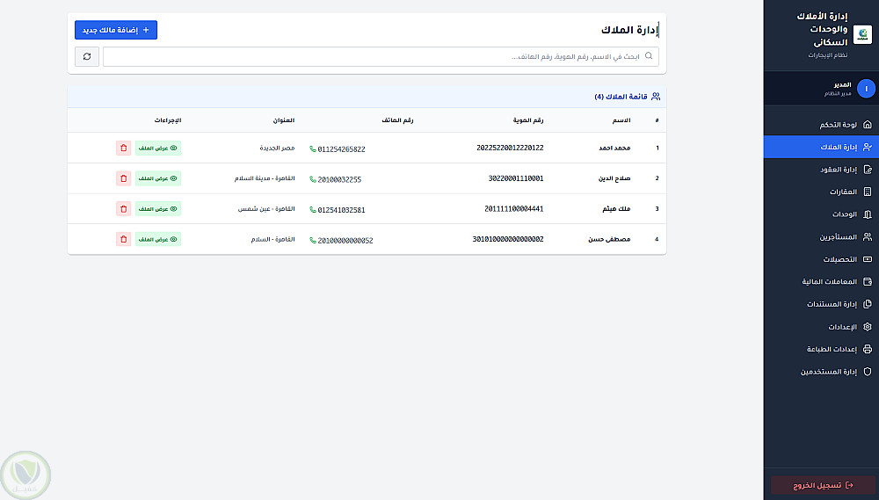Click the refresh icon beside the search box
The height and width of the screenshot is (500, 879).
point(86,56)
